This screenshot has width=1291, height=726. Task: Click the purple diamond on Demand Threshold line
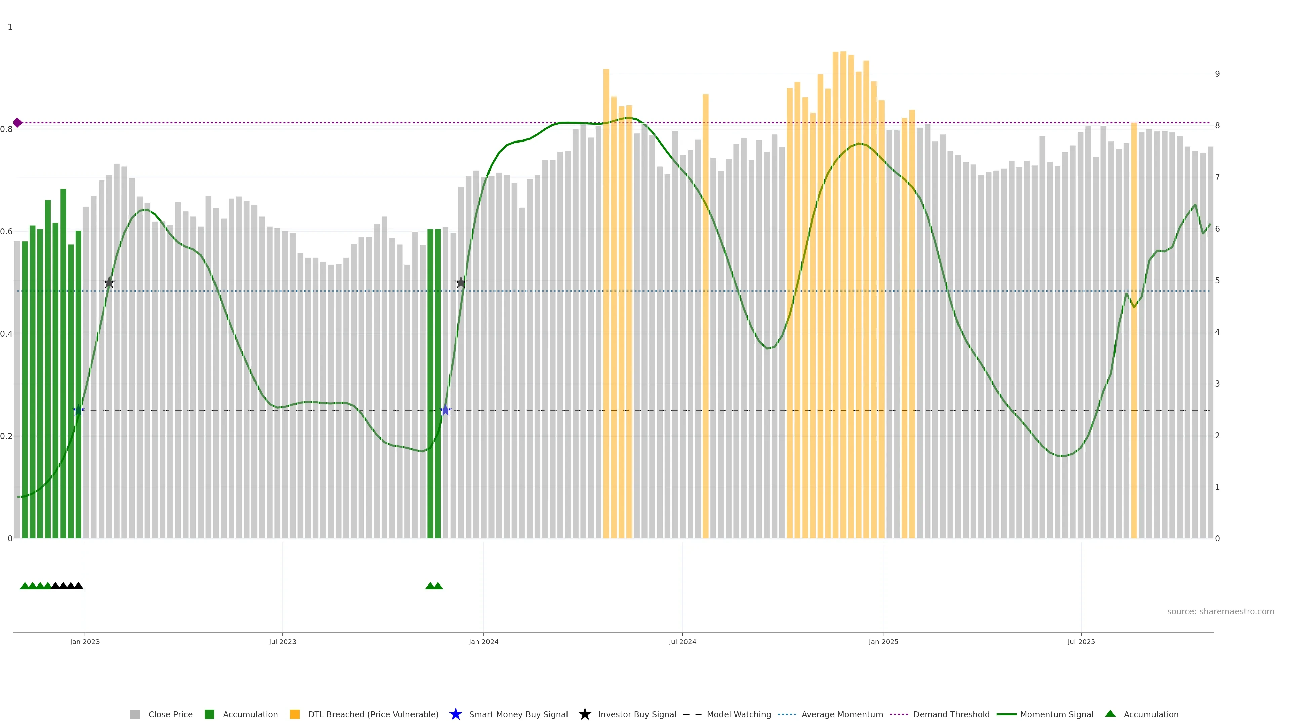(x=17, y=123)
